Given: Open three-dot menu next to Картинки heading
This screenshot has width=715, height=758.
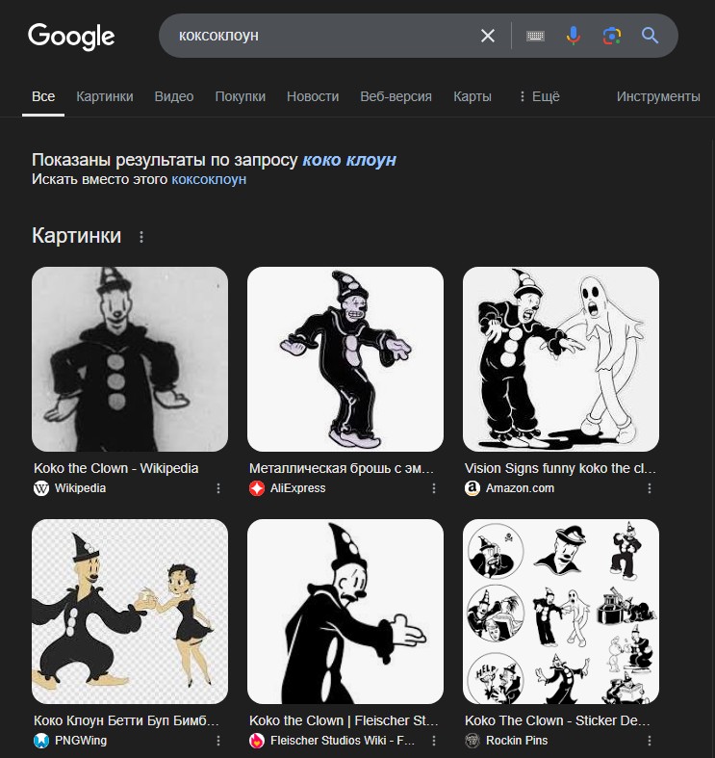Looking at the screenshot, I should tap(141, 236).
